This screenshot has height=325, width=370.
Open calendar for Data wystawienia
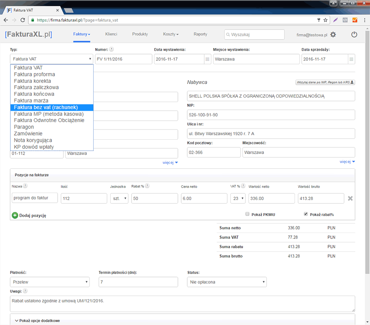click(207, 59)
